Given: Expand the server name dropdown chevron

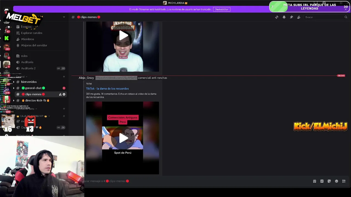Looking at the screenshot, I should click(64, 17).
